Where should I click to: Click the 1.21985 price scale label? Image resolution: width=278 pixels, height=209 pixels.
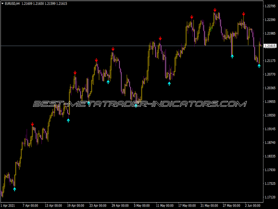point(270,33)
